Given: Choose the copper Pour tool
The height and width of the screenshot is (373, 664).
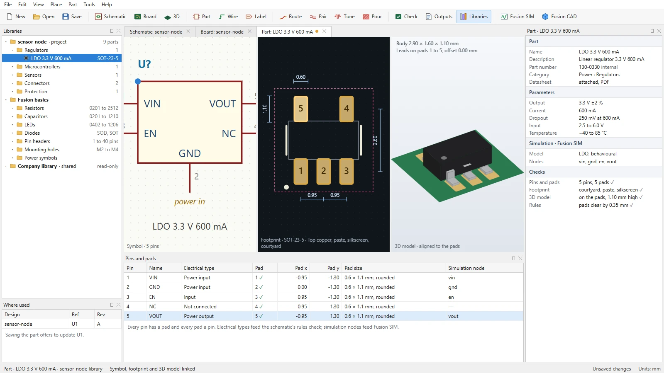Looking at the screenshot, I should click(372, 17).
